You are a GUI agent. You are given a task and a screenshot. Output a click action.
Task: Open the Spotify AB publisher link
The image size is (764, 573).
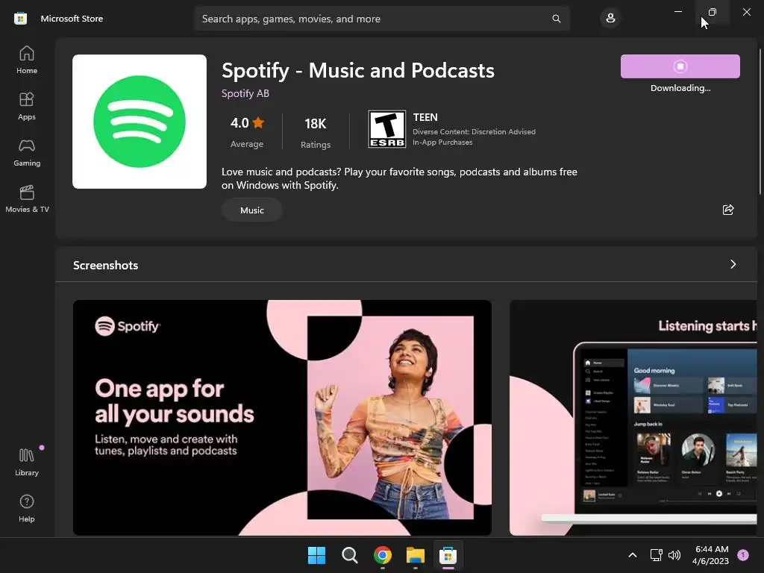[245, 93]
